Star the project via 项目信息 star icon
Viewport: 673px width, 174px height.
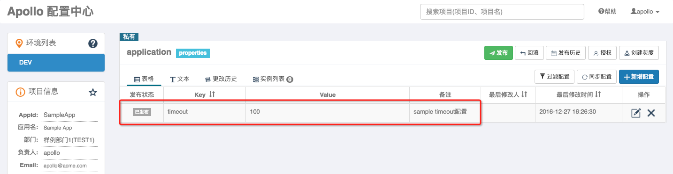point(93,93)
